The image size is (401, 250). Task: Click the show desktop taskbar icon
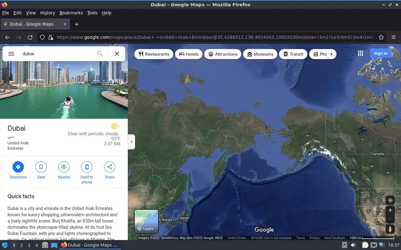(54, 245)
